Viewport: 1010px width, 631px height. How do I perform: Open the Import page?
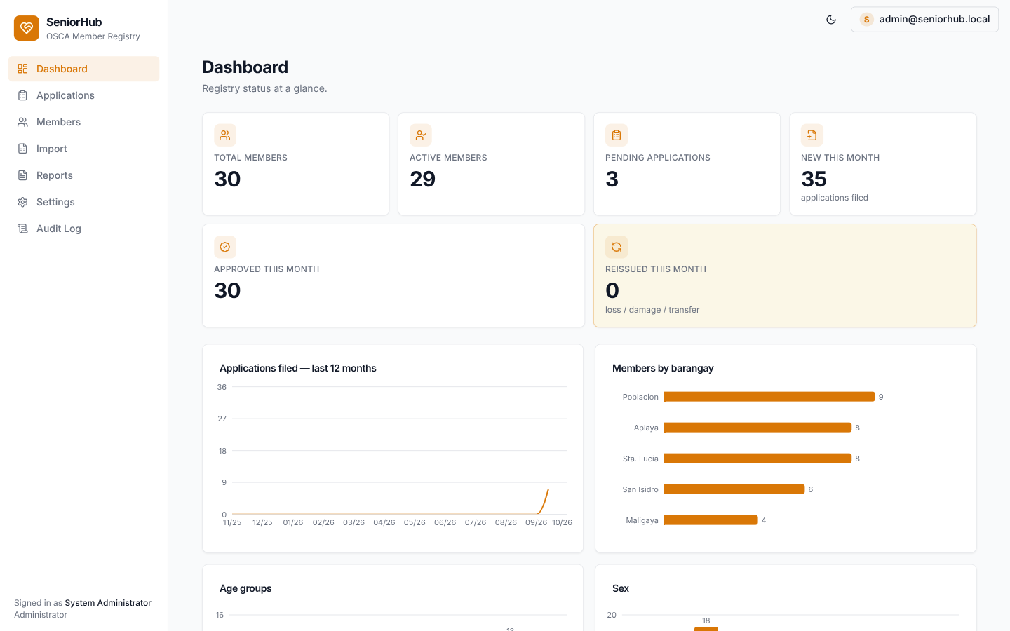click(x=83, y=149)
